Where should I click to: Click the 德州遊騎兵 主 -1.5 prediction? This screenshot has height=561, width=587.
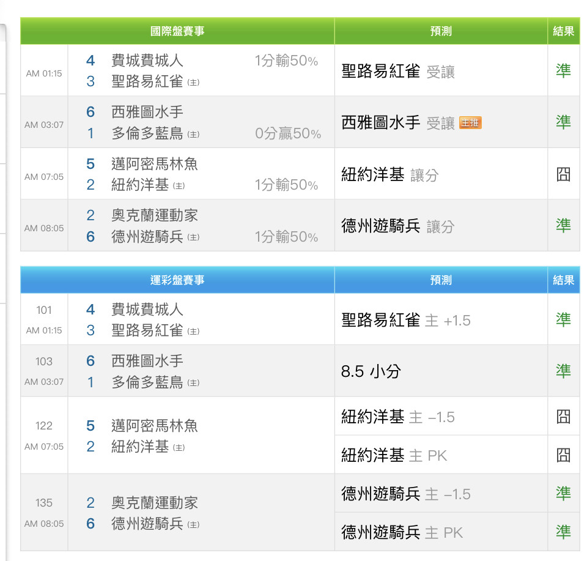pyautogui.click(x=406, y=494)
